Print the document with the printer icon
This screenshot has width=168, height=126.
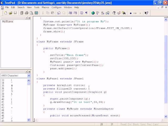pyautogui.click(x=27, y=13)
